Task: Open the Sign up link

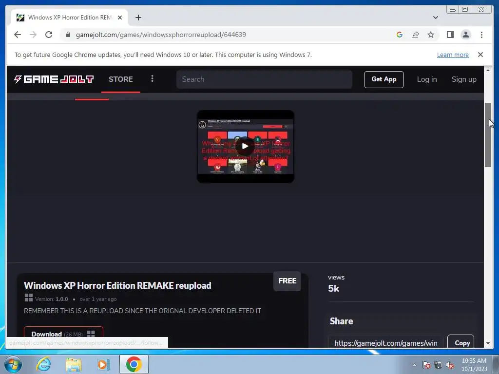Action: click(x=464, y=79)
